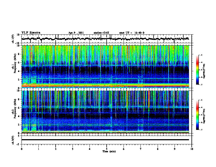216x167 pixels.
Task: Click the '-3' label on ch.1 color bar
Action: pyautogui.click(x=201, y=55)
